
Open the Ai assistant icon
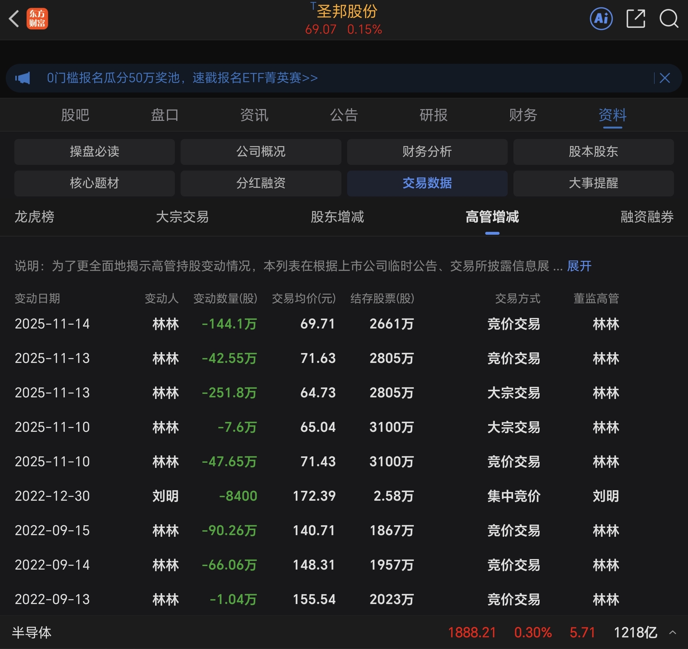pyautogui.click(x=601, y=19)
